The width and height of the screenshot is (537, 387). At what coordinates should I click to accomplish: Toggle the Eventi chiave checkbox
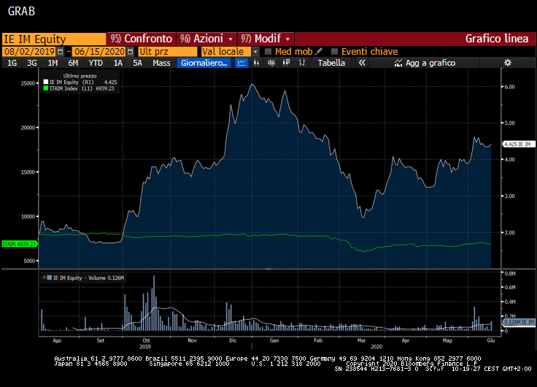point(335,51)
